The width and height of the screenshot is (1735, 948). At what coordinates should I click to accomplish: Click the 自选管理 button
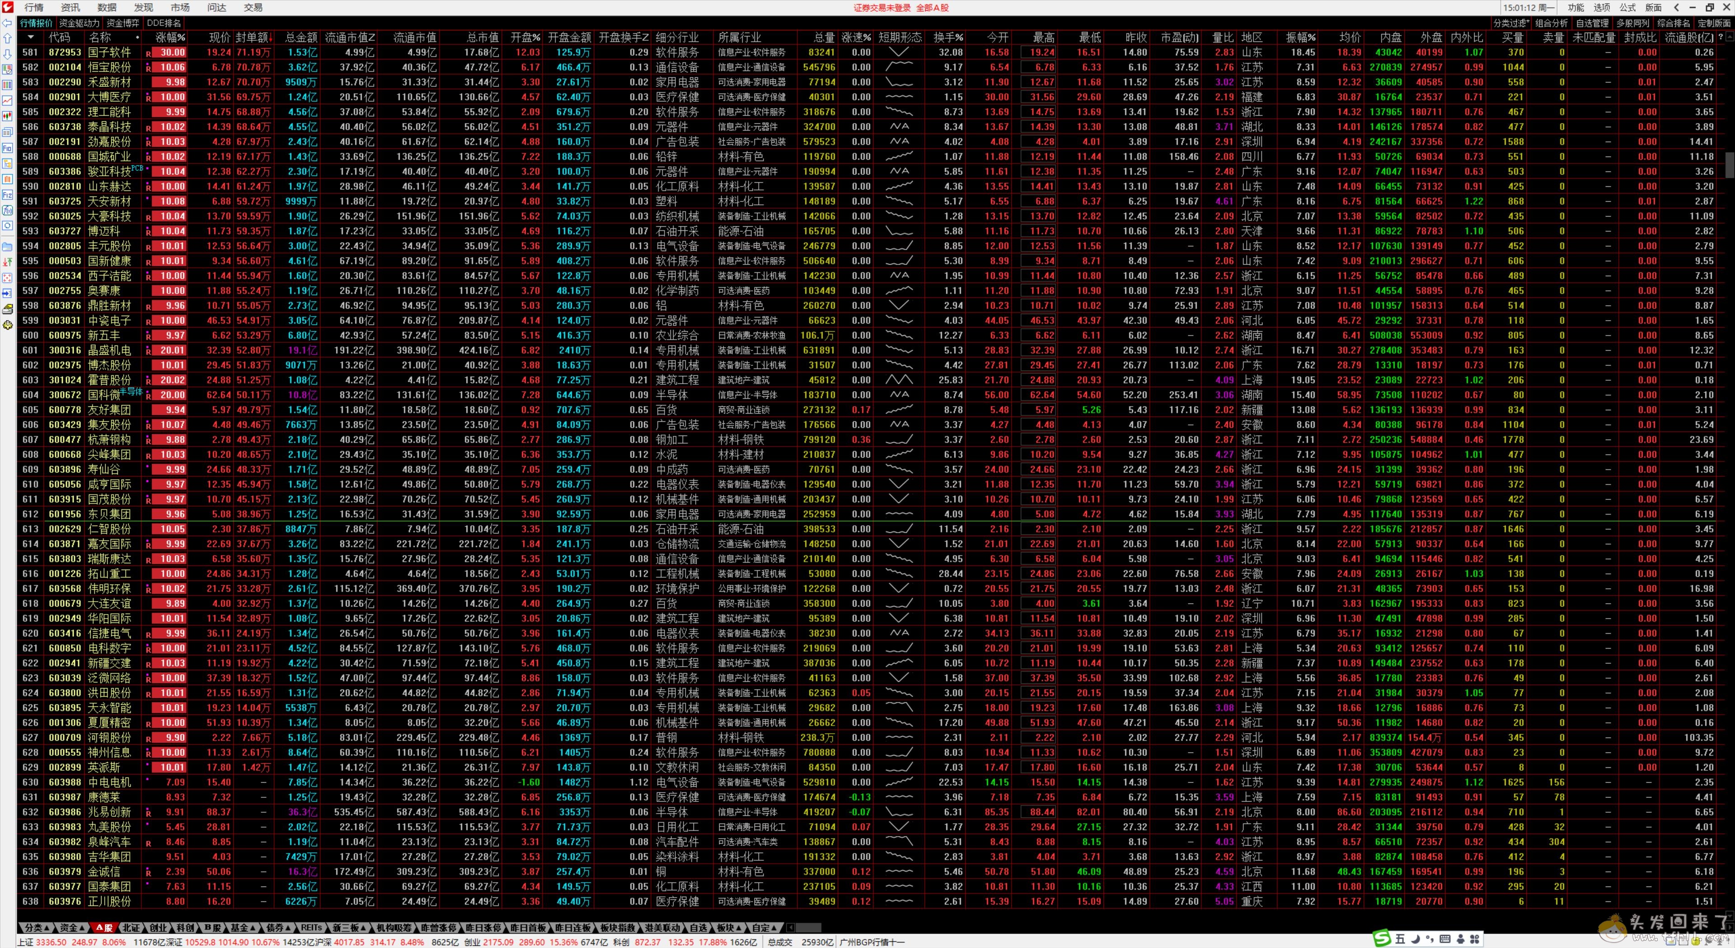tap(1592, 23)
